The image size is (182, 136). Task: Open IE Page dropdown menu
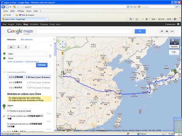point(154,19)
